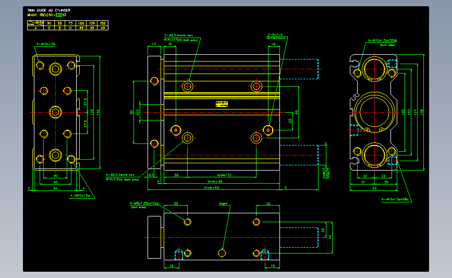This screenshot has height=278, width=452.
Task: Select the 144 vertical dimension in left view
Action: pos(98,112)
